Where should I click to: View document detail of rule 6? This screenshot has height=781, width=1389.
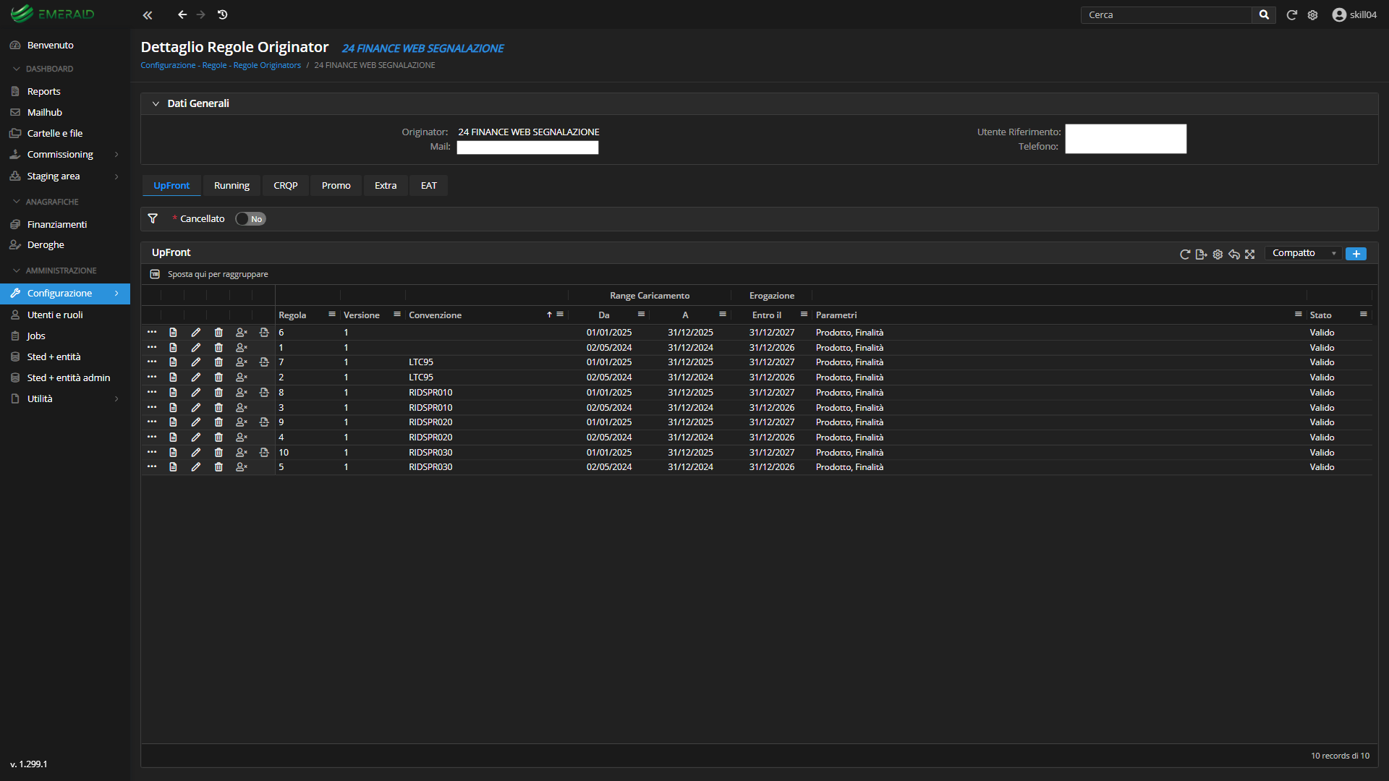tap(173, 332)
